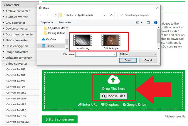Image resolution: width=188 pixels, height=126 pixels.
Task: Open the Organize dropdown menu
Action: pos(47,23)
